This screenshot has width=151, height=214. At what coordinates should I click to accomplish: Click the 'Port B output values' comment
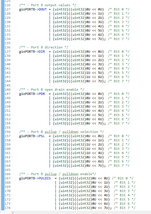pos(48,5)
